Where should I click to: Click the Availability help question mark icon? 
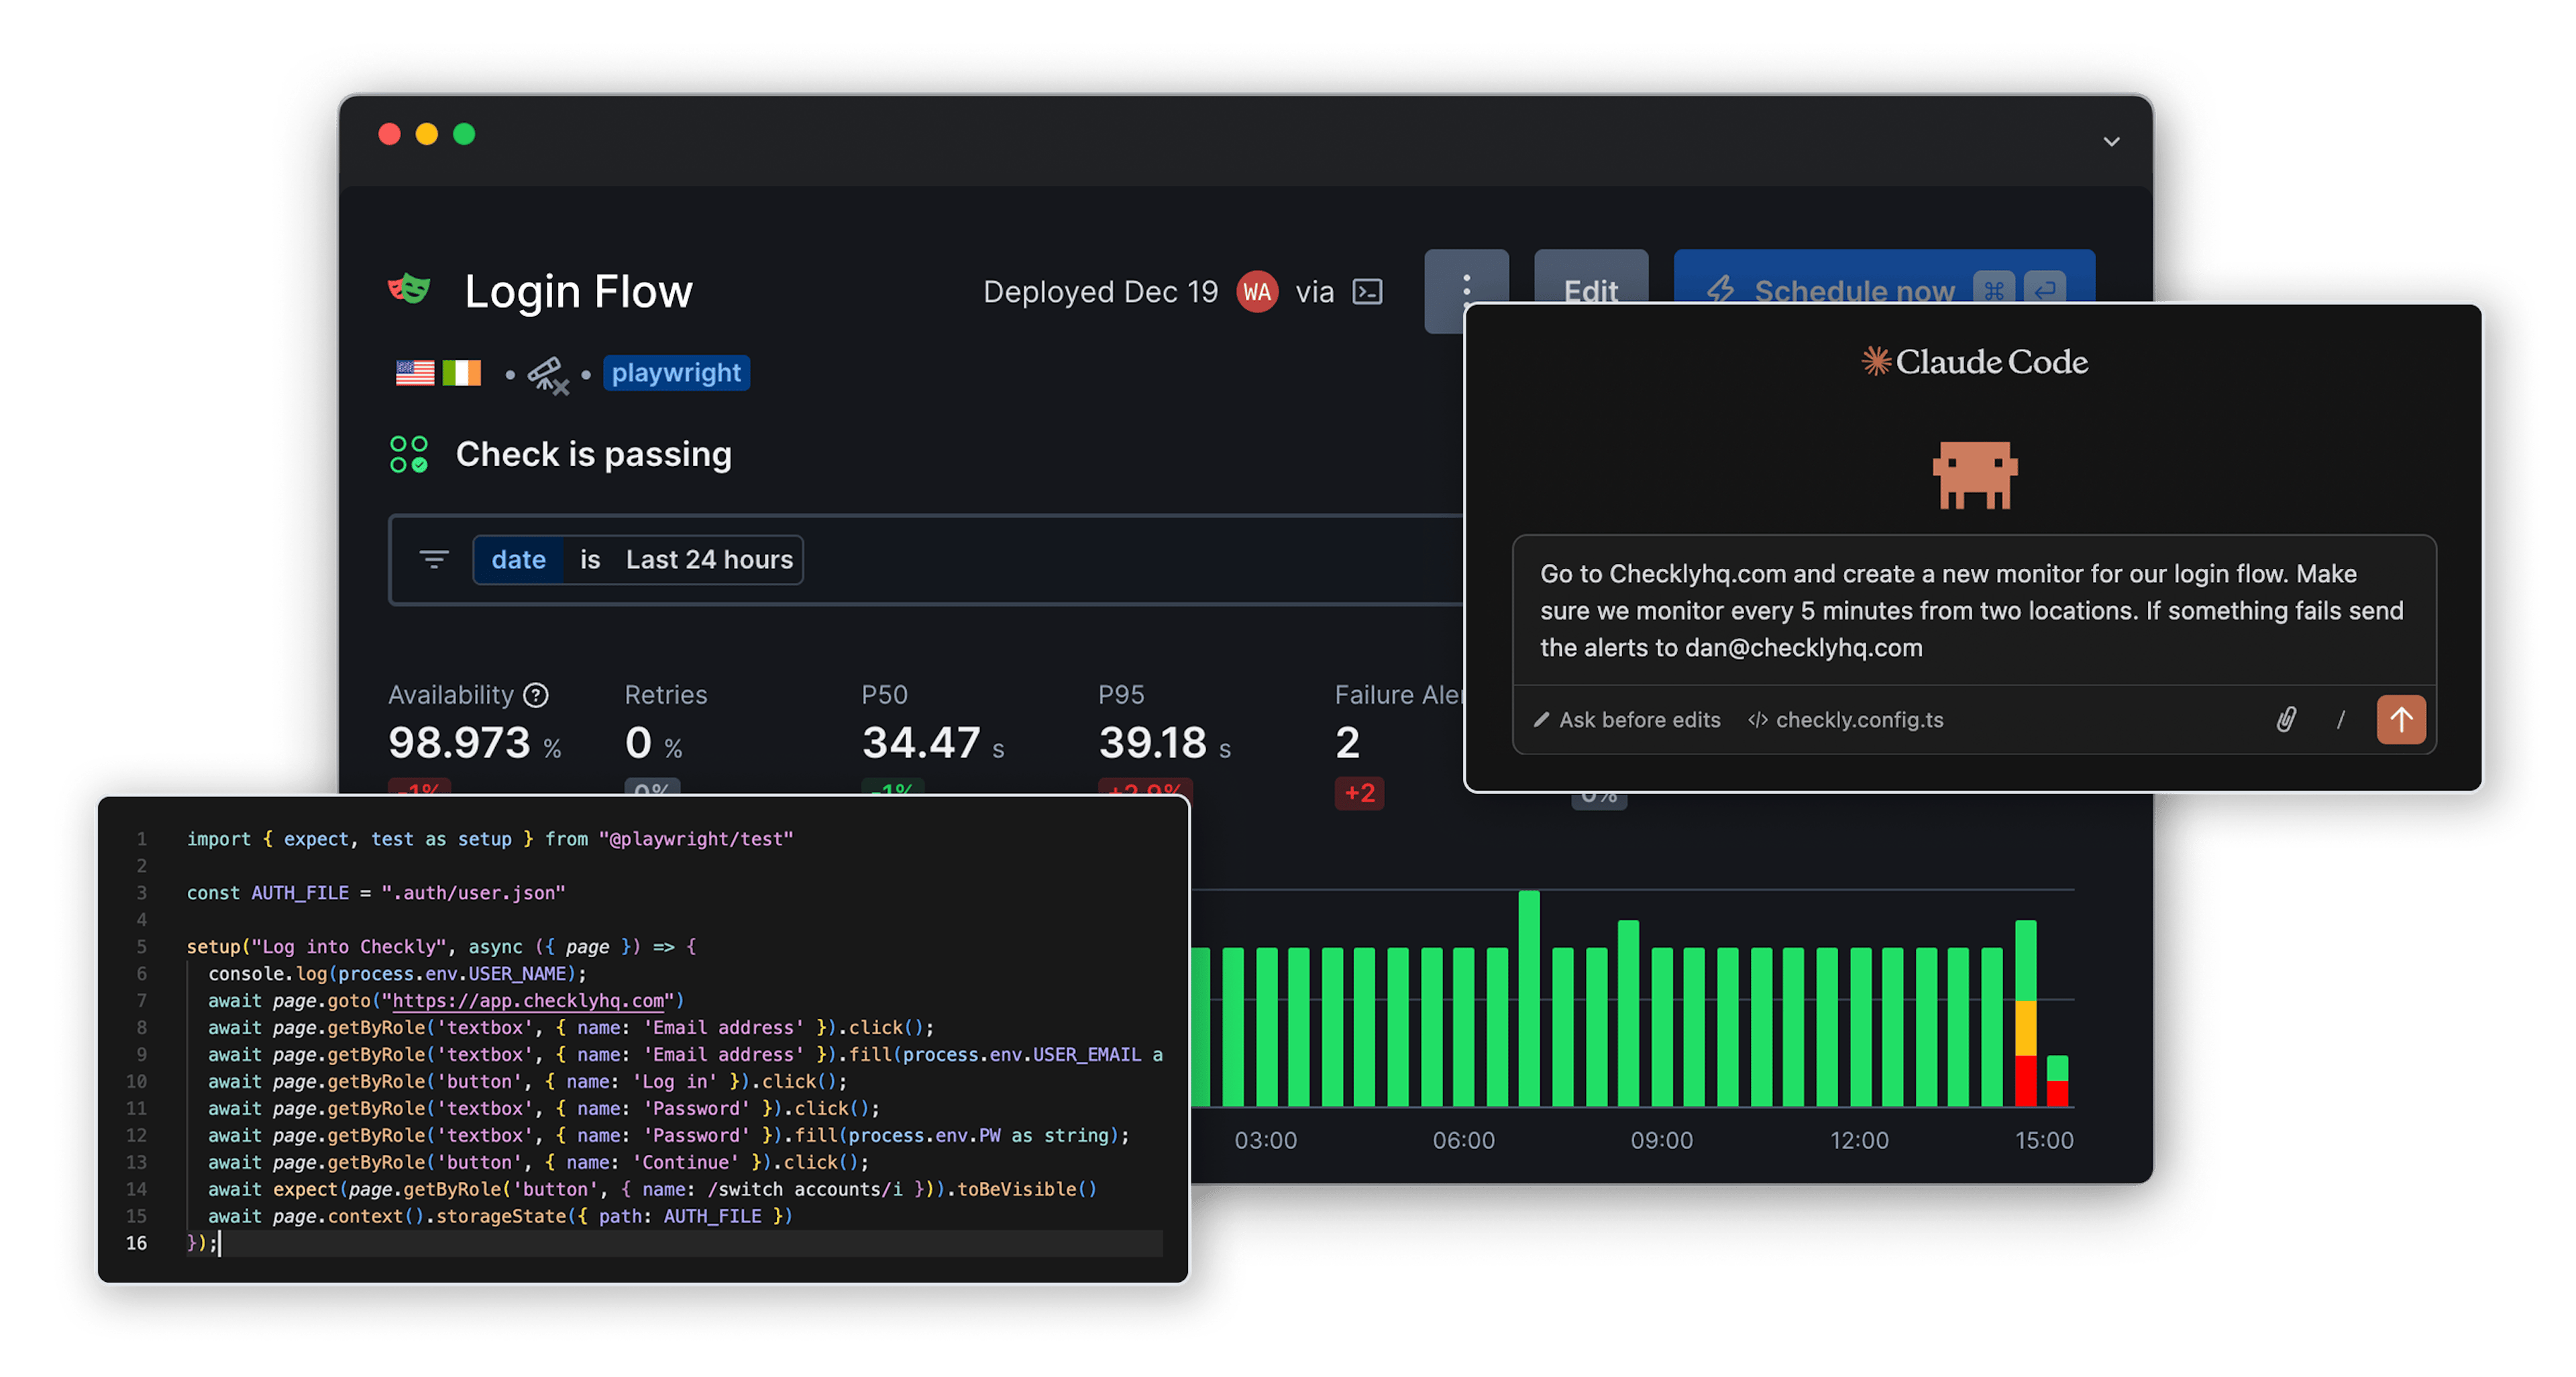click(x=537, y=695)
